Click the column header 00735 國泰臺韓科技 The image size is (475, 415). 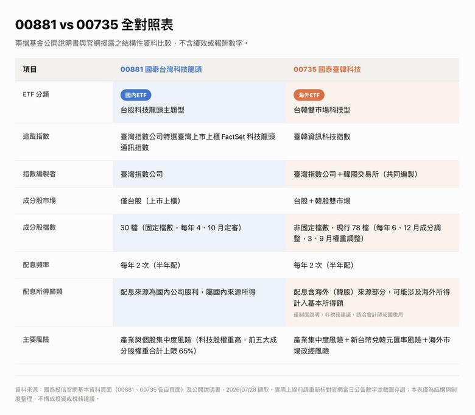pos(327,69)
